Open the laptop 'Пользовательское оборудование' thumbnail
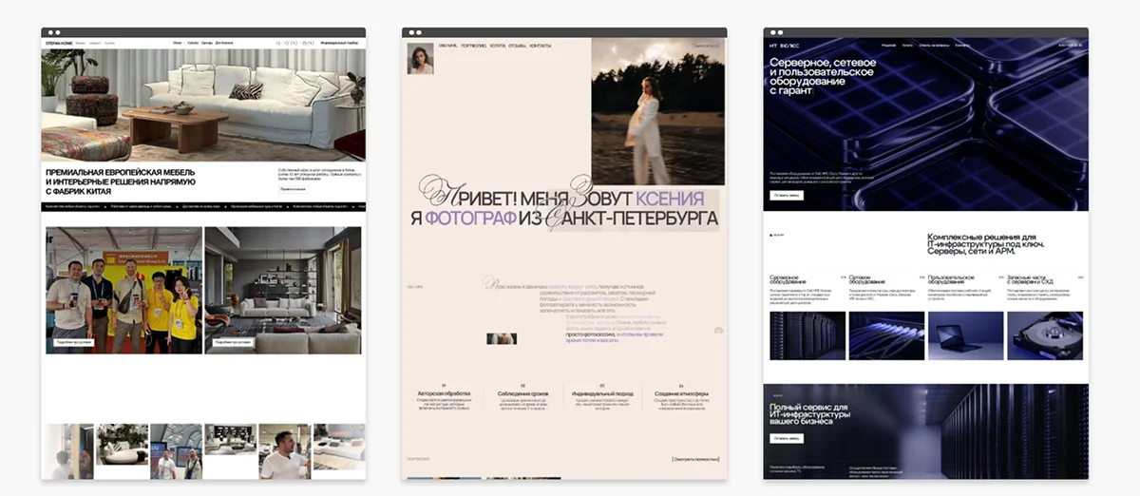 [965, 335]
